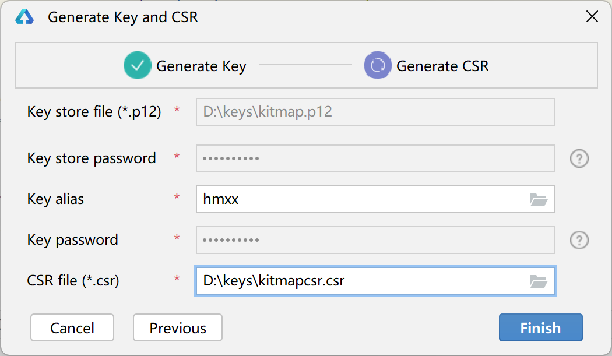Click into the Key store password field
Screen dimensions: 612x356
pos(375,158)
